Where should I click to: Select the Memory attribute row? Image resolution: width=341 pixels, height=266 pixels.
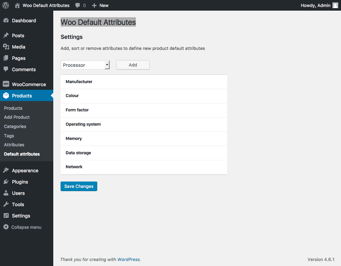point(144,139)
